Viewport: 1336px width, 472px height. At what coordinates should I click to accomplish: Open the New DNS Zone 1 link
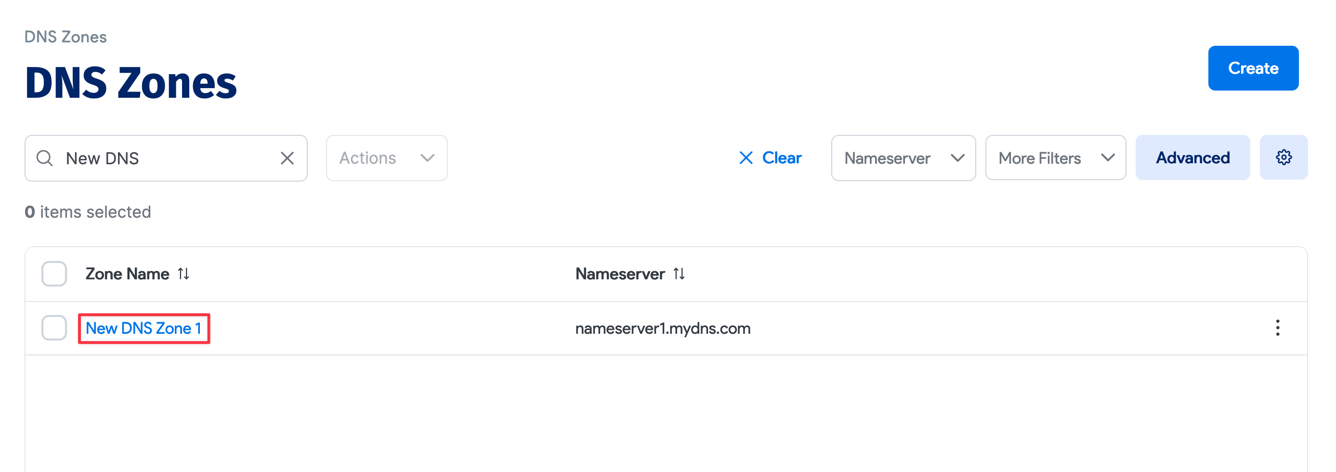(x=143, y=328)
